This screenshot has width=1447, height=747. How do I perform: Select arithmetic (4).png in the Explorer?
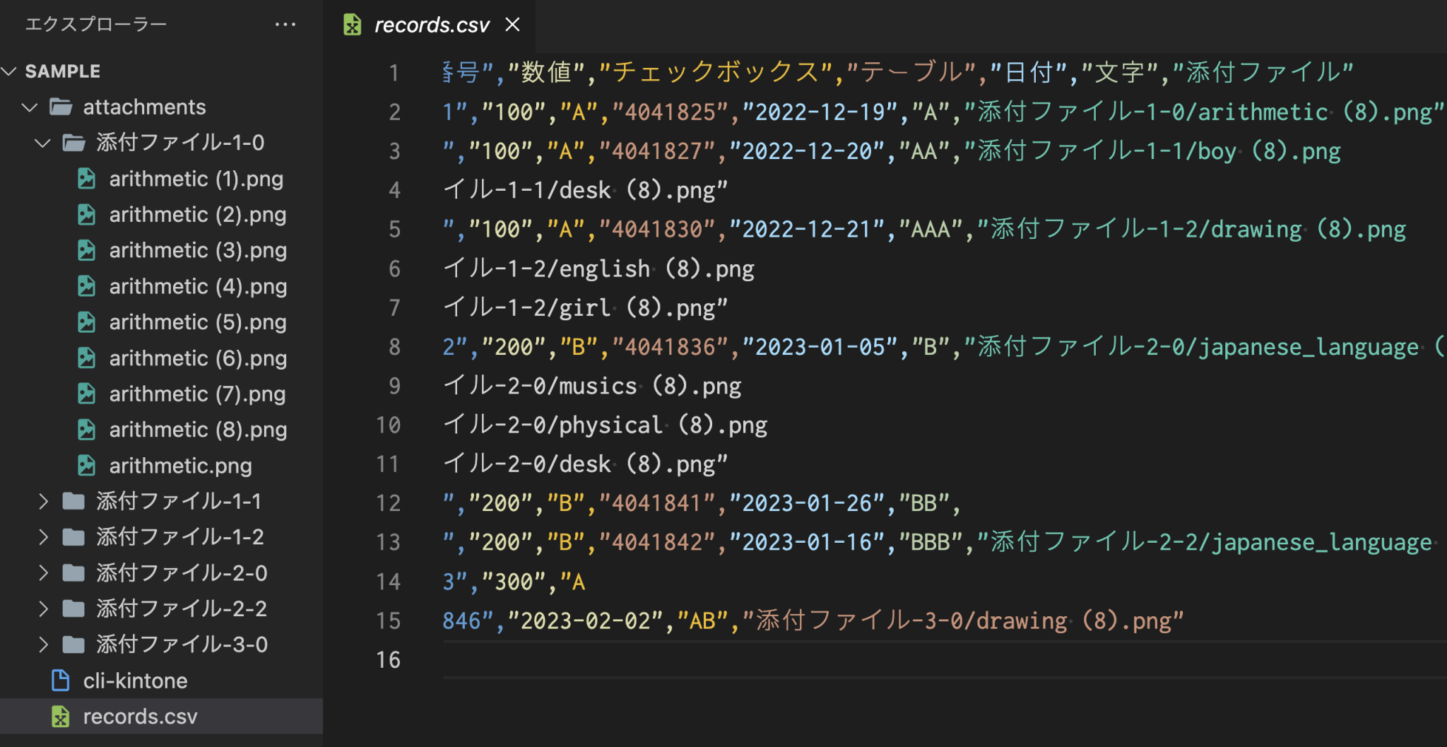pyautogui.click(x=198, y=286)
